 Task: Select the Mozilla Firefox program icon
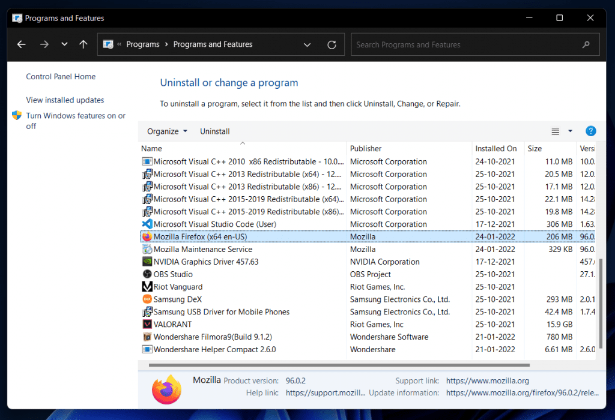point(147,236)
